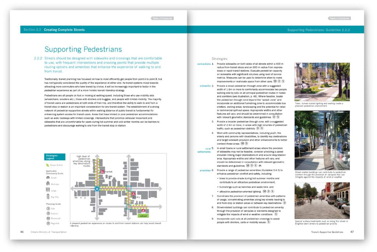Open Table of Contents tab on right page

(339, 18)
